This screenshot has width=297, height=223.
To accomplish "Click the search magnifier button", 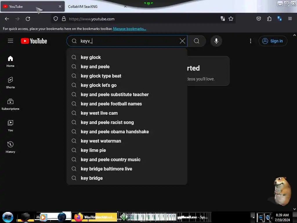I will pyautogui.click(x=197, y=41).
